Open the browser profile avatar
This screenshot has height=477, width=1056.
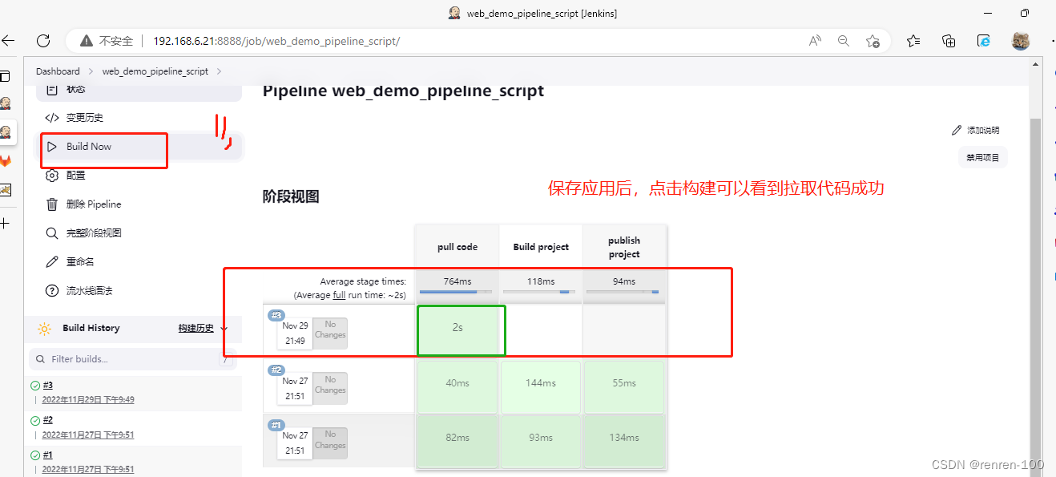pos(1021,41)
